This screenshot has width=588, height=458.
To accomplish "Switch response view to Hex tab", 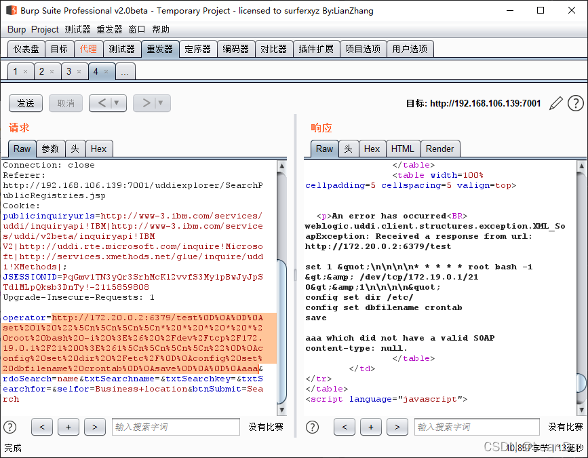I will click(x=372, y=149).
